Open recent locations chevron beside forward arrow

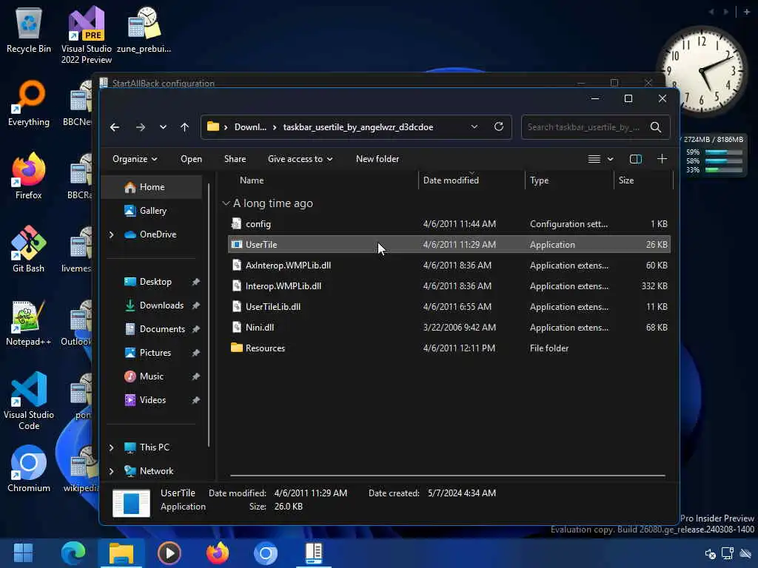point(163,127)
